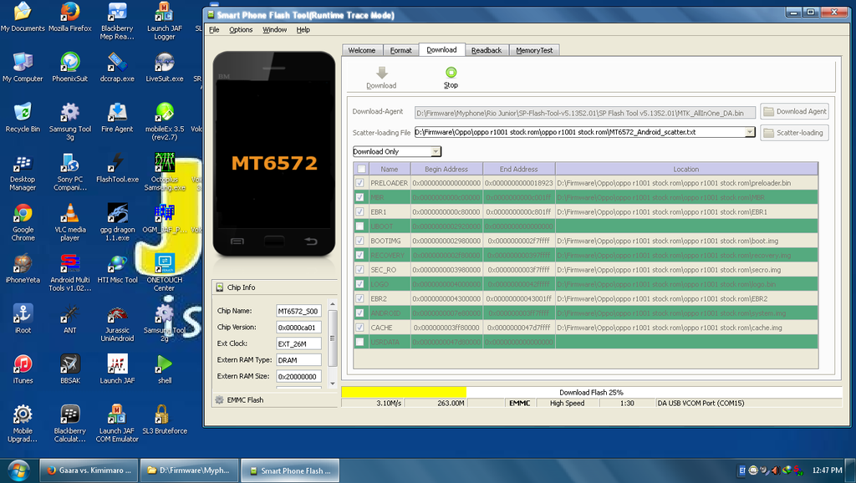Click the Scatter-loading button
This screenshot has height=483, width=856.
click(794, 133)
